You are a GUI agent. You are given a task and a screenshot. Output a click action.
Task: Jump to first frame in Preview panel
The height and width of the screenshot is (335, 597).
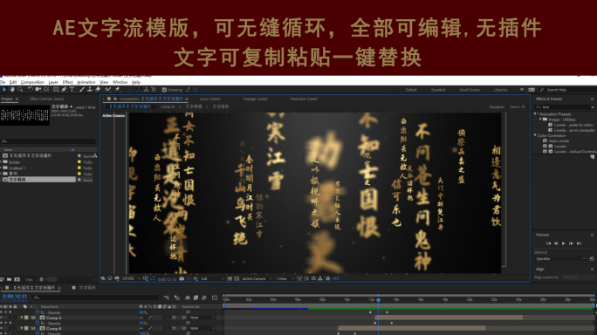(548, 243)
